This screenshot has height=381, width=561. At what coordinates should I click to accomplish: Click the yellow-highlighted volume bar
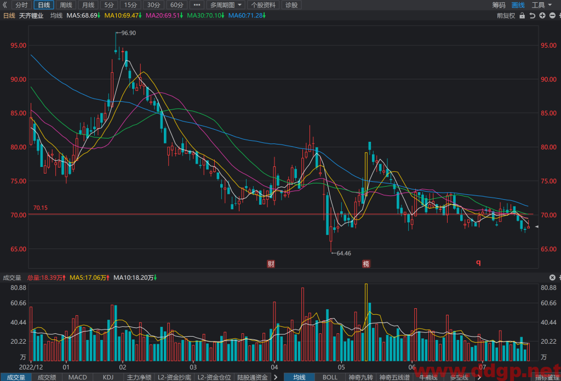click(366, 322)
